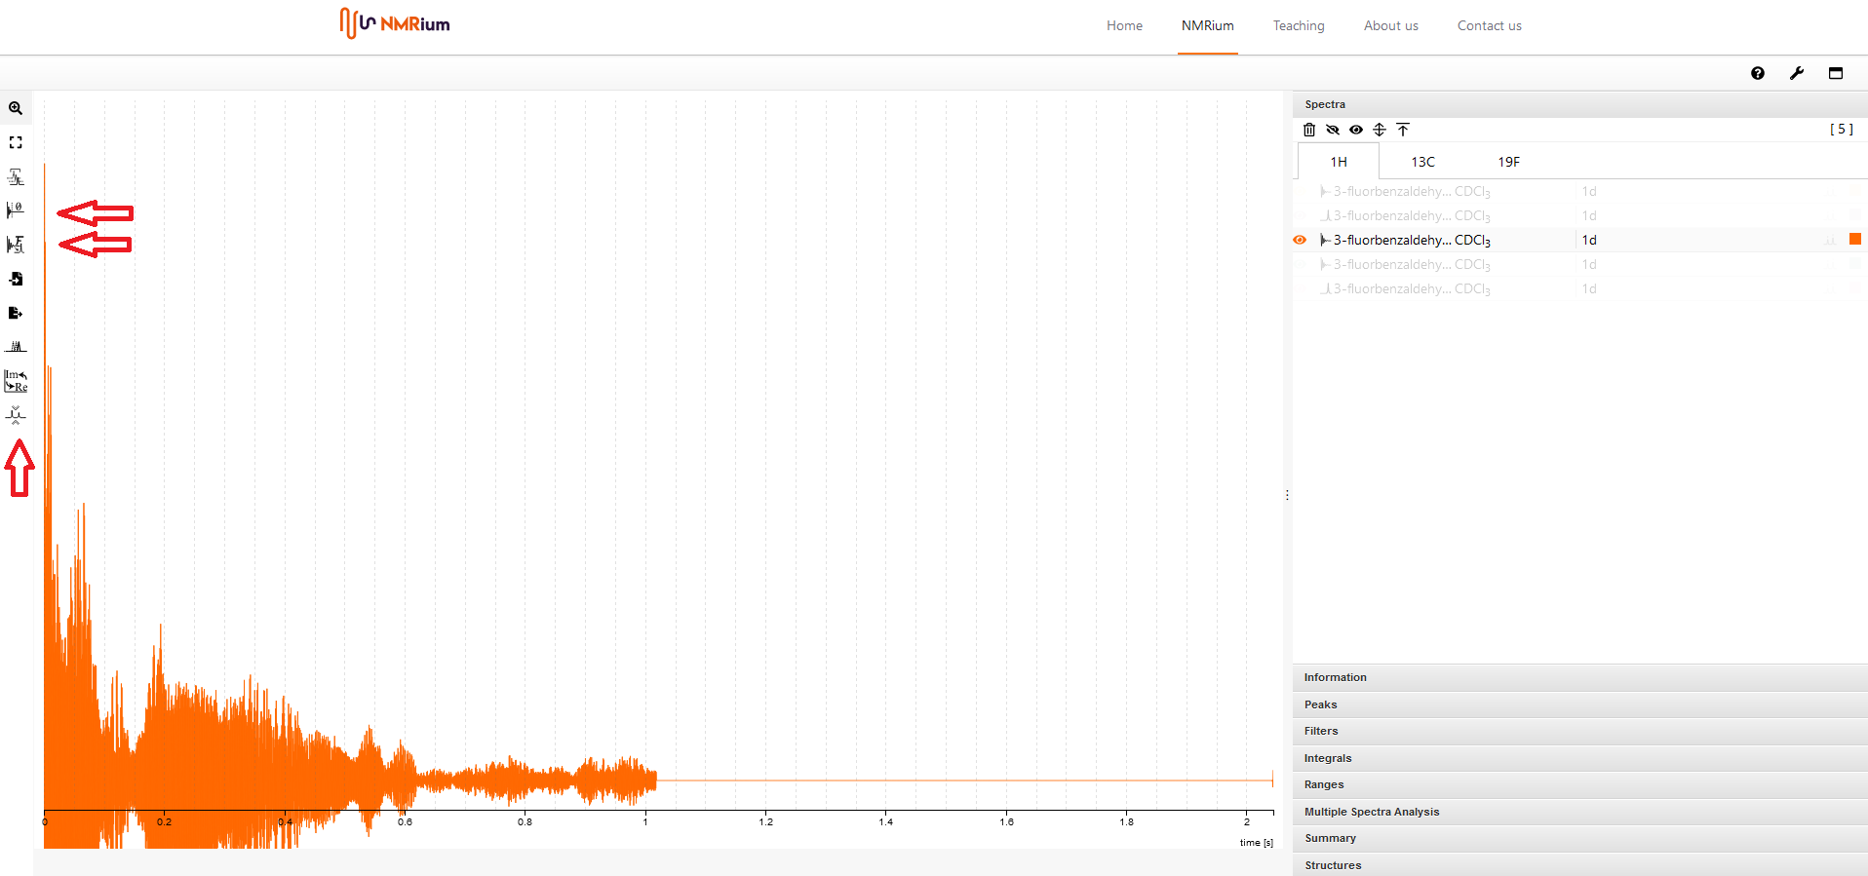Screen dimensions: 1868x876
Task: Open the Teaching page link
Action: (x=1299, y=25)
